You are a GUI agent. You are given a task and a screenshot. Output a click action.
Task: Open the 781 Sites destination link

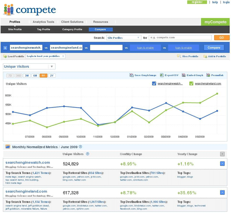pos(157,173)
